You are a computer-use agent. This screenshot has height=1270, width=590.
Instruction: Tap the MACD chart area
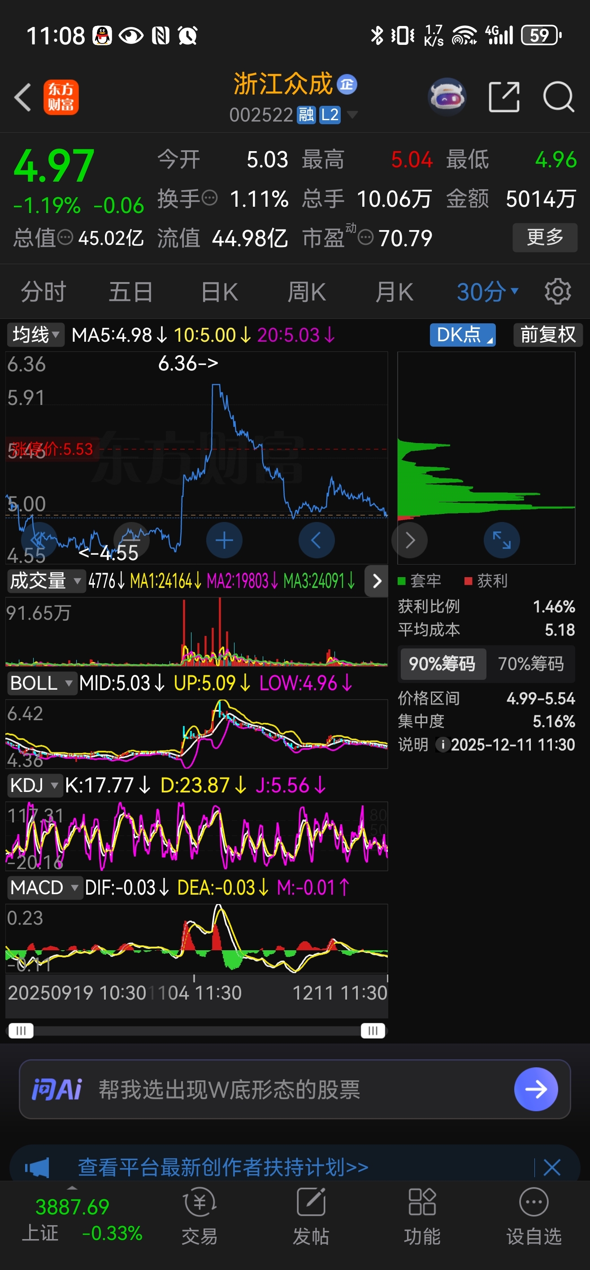pos(197,938)
